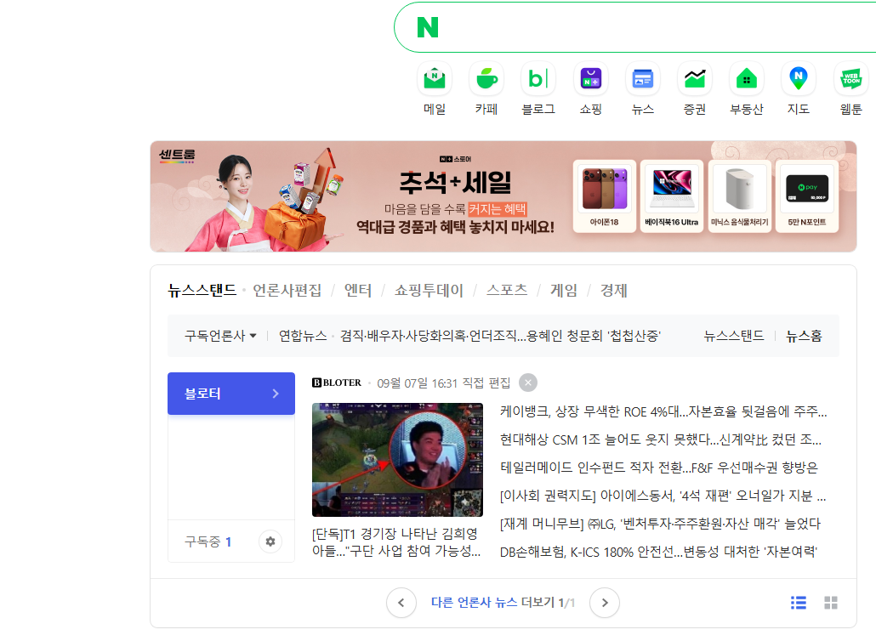The image size is (876, 635).
Task: Open the [재계 머니무브] LG headline
Action: [660, 524]
